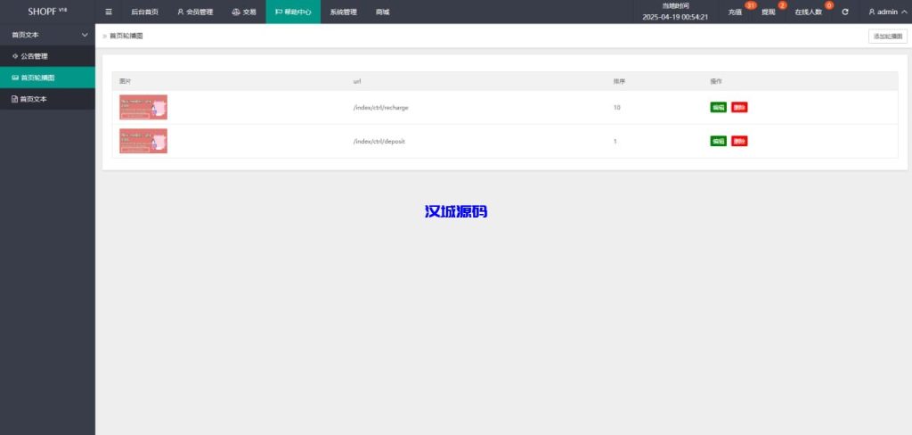The image size is (912, 435).
Task: Click the 添加轮播图 button
Action: [887, 37]
